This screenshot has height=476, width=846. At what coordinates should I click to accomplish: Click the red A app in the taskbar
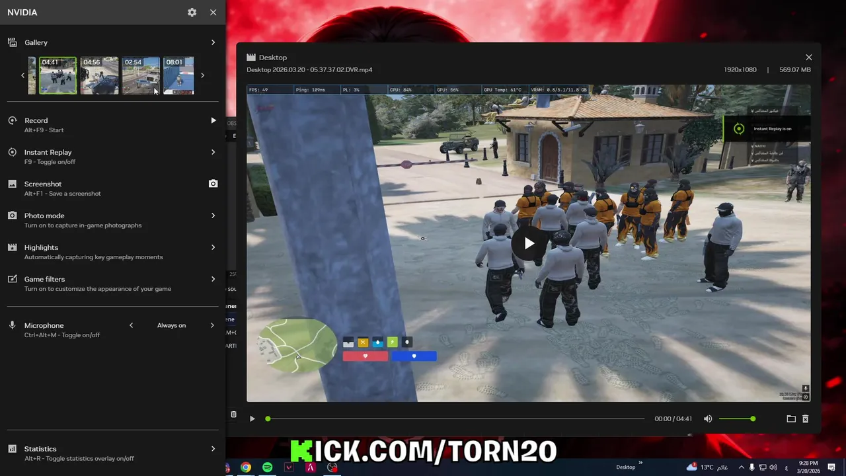310,467
